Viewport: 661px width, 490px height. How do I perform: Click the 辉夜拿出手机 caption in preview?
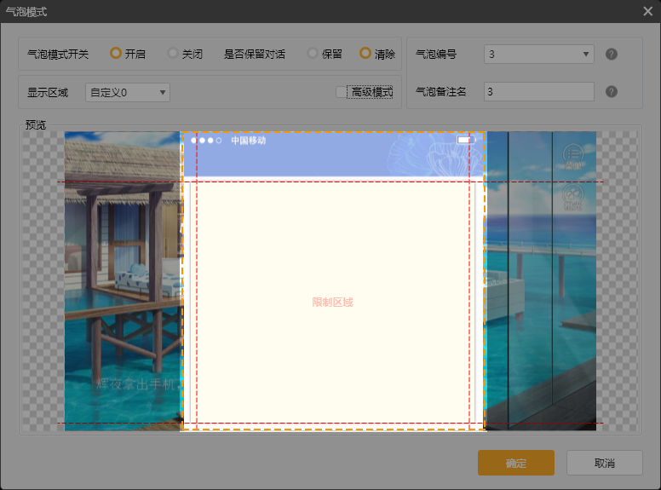point(136,384)
